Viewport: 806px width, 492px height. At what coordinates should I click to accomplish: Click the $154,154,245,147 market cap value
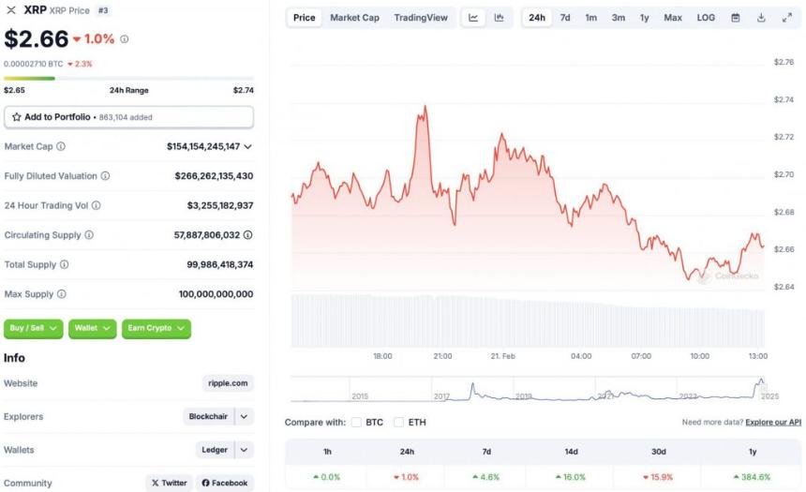pos(203,146)
